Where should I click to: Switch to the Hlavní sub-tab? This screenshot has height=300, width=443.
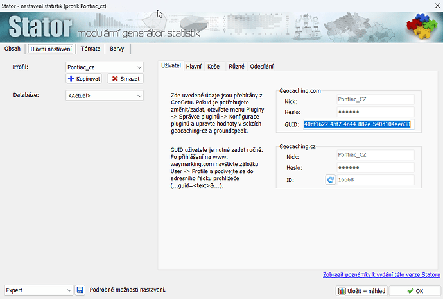click(194, 67)
